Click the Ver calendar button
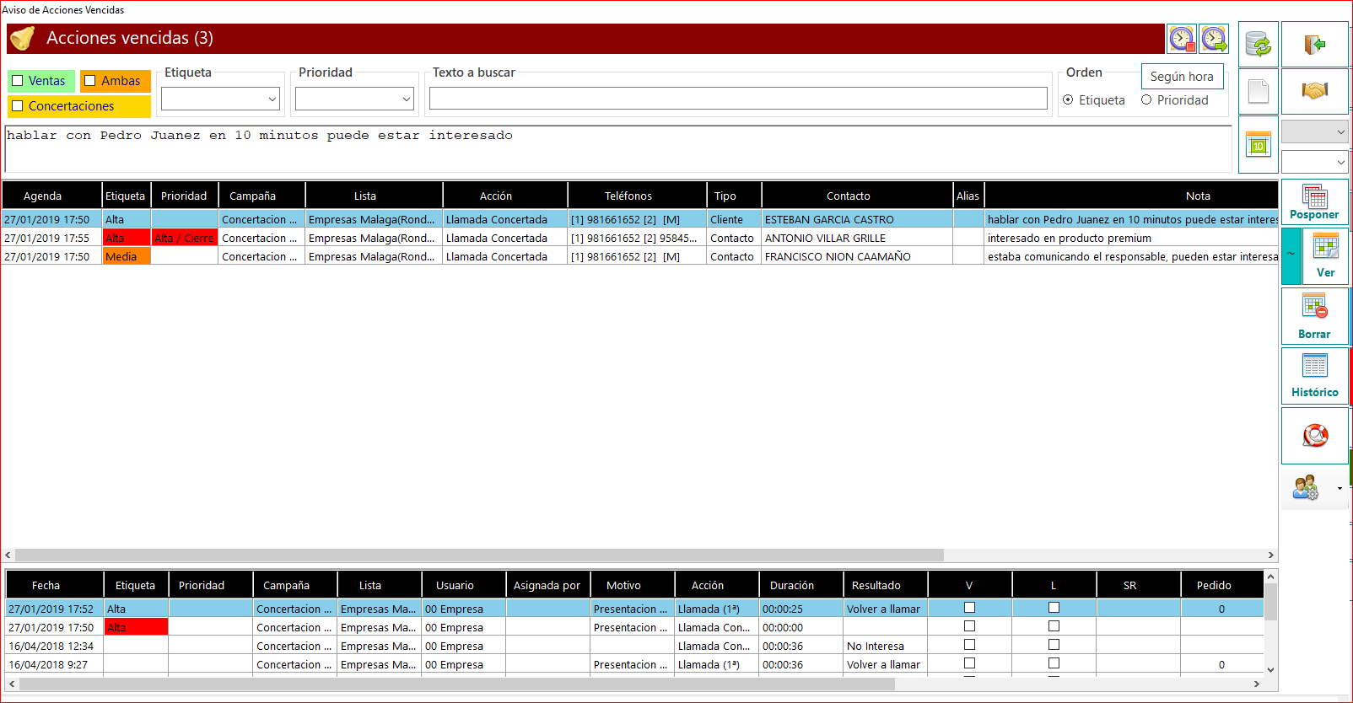Viewport: 1353px width, 703px height. coord(1325,256)
